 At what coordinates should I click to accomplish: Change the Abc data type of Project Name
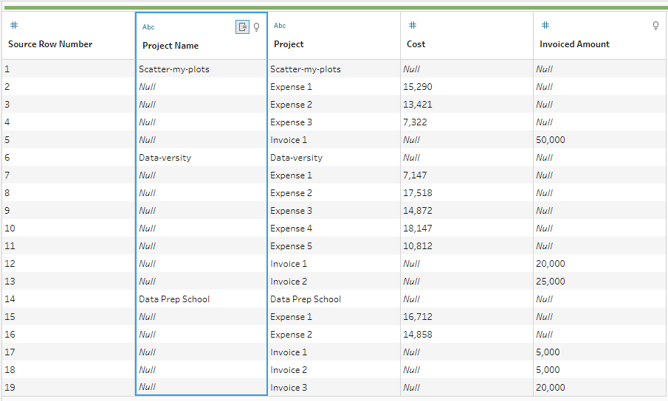click(x=148, y=27)
